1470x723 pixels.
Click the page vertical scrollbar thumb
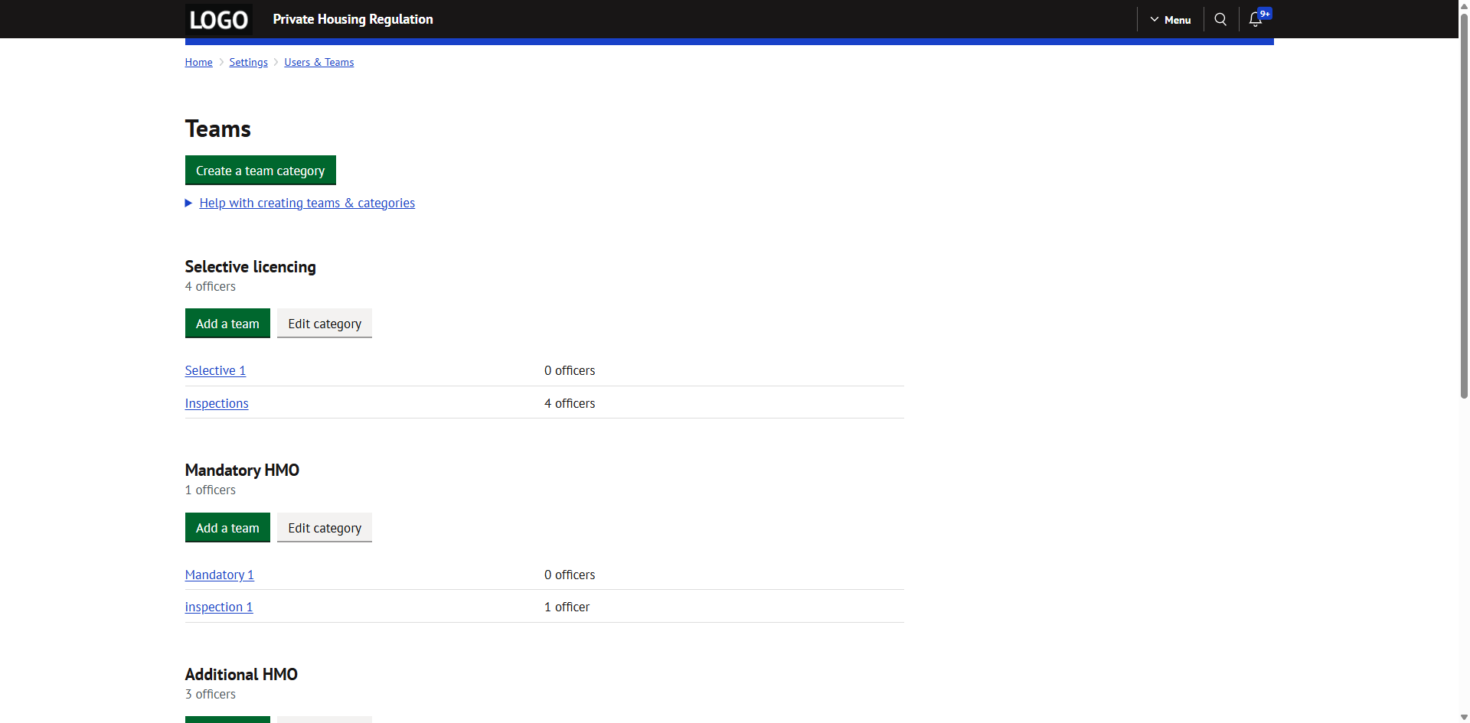pyautogui.click(x=1464, y=205)
